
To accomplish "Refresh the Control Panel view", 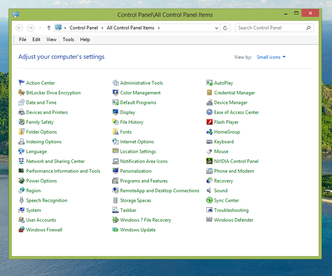I will (x=225, y=28).
